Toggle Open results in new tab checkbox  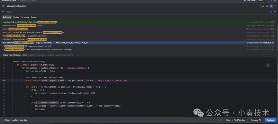[3, 120]
